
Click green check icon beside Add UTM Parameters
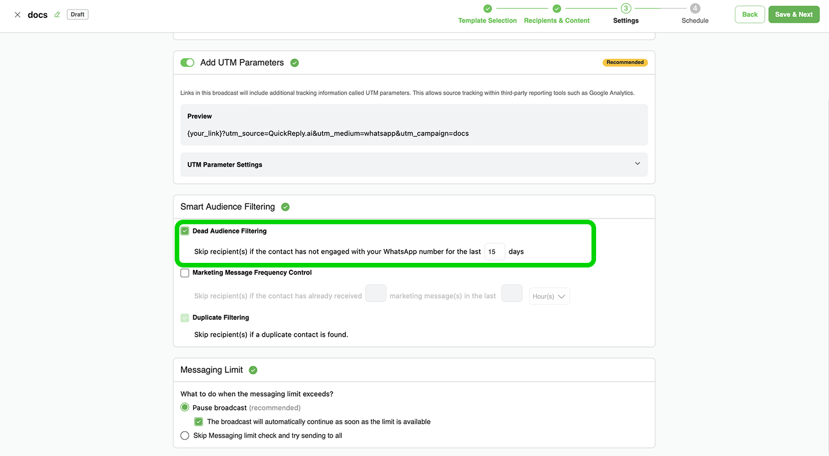tap(295, 63)
